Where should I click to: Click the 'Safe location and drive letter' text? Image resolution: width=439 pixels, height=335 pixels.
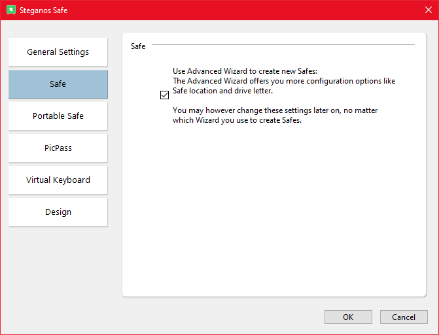pyautogui.click(x=222, y=91)
